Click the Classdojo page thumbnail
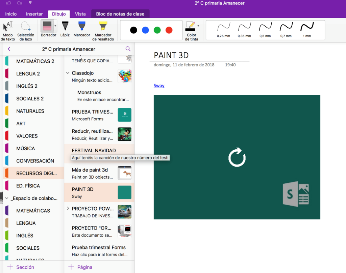Image resolution: width=346 pixels, height=273 pixels. click(125, 76)
